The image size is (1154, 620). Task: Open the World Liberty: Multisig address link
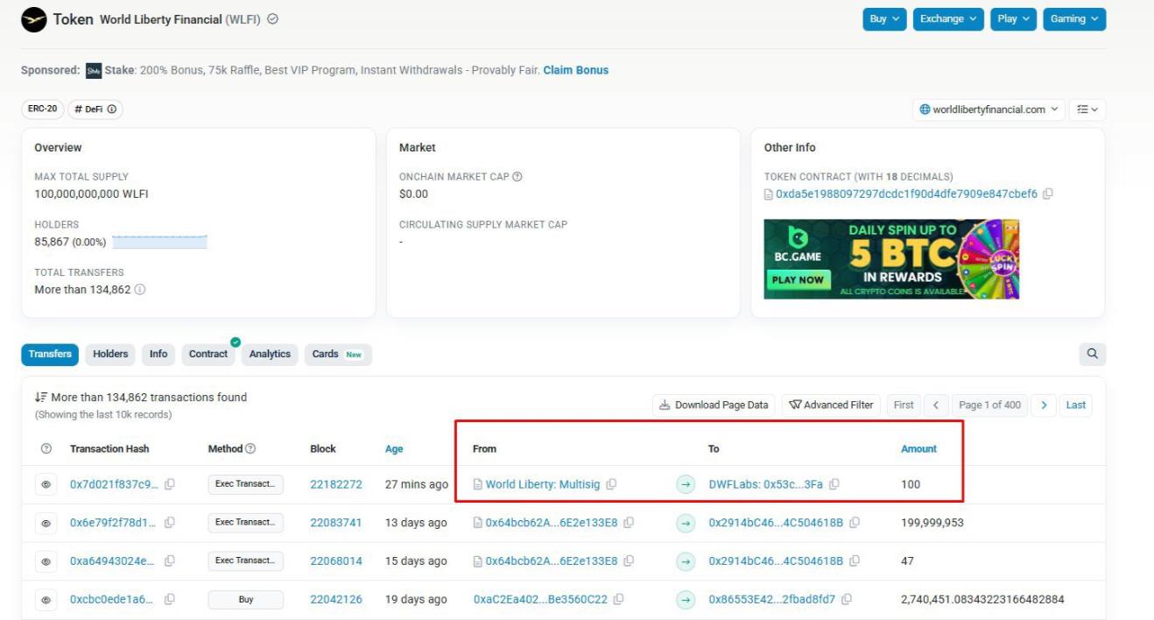click(543, 484)
